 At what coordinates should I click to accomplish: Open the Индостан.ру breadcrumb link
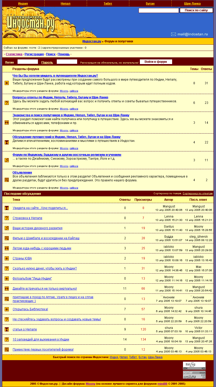tap(92, 41)
